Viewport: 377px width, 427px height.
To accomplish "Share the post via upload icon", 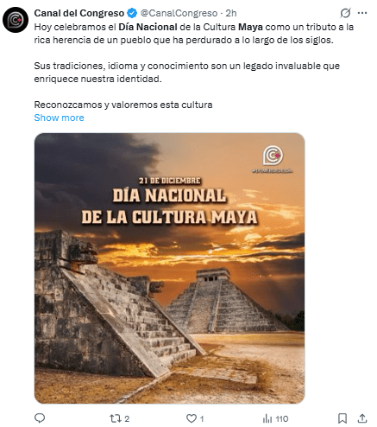I will click(x=362, y=418).
